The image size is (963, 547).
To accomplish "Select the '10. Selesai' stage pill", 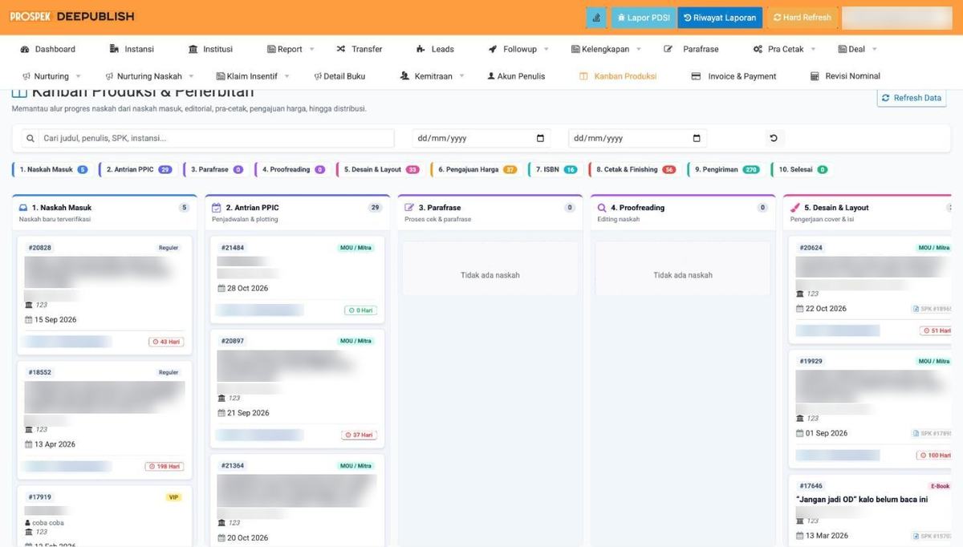I will point(801,170).
